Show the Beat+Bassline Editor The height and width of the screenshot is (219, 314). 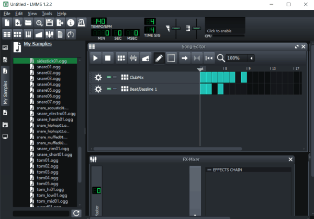tap(18, 34)
